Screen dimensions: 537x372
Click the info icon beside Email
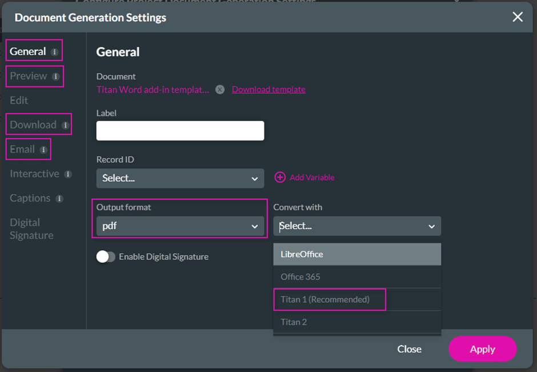pos(43,150)
